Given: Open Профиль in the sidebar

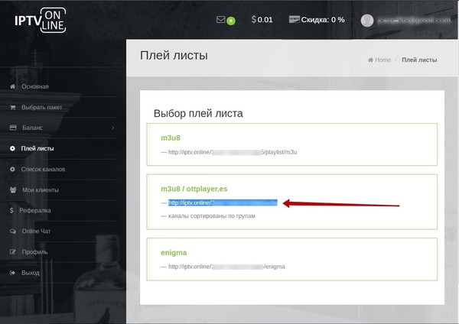Looking at the screenshot, I should click(34, 252).
